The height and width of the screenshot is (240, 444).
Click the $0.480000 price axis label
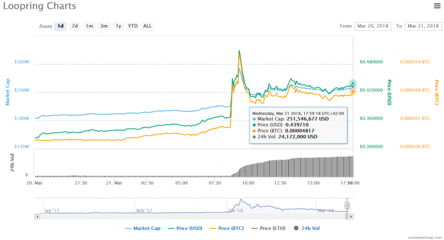(x=371, y=62)
